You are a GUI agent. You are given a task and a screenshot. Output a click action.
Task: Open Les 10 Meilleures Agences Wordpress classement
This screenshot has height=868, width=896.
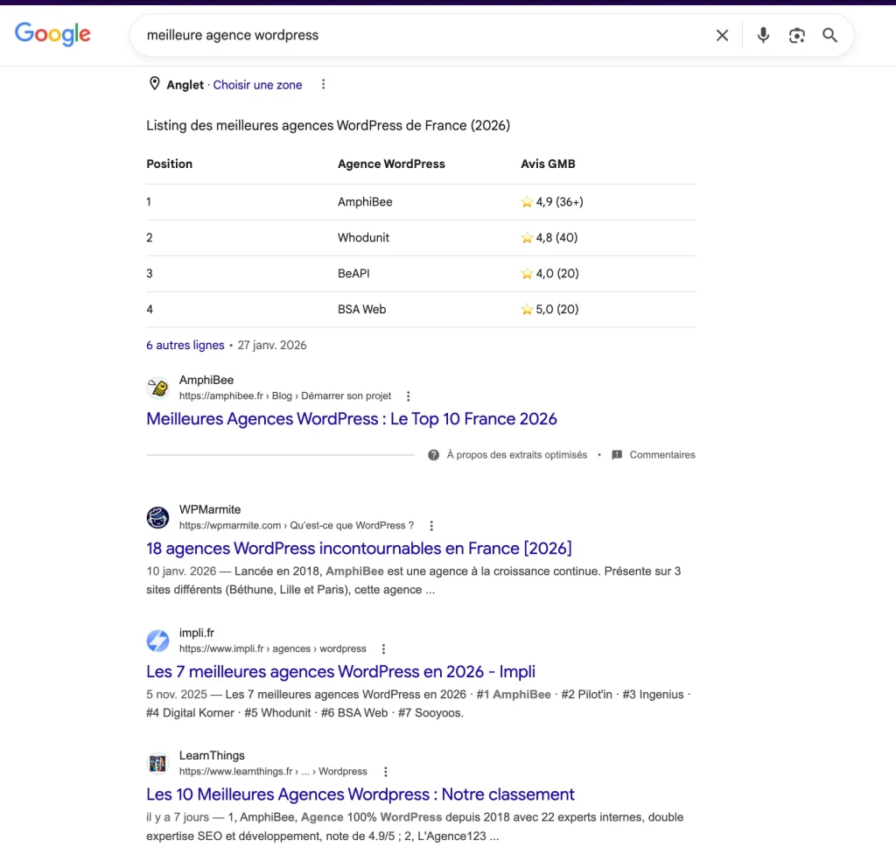click(360, 794)
